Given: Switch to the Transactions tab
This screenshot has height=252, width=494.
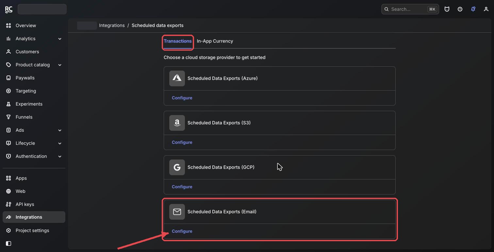Looking at the screenshot, I should coord(178,41).
